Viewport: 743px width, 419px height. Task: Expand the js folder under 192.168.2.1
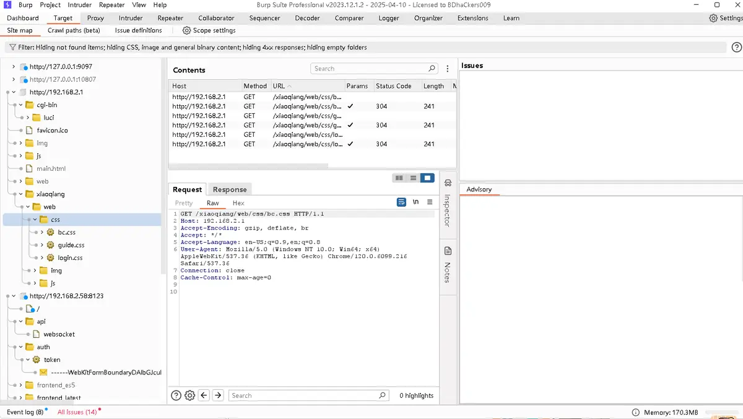pyautogui.click(x=20, y=156)
